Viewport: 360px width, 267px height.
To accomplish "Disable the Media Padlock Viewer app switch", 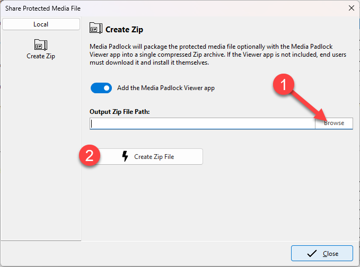I will [101, 88].
